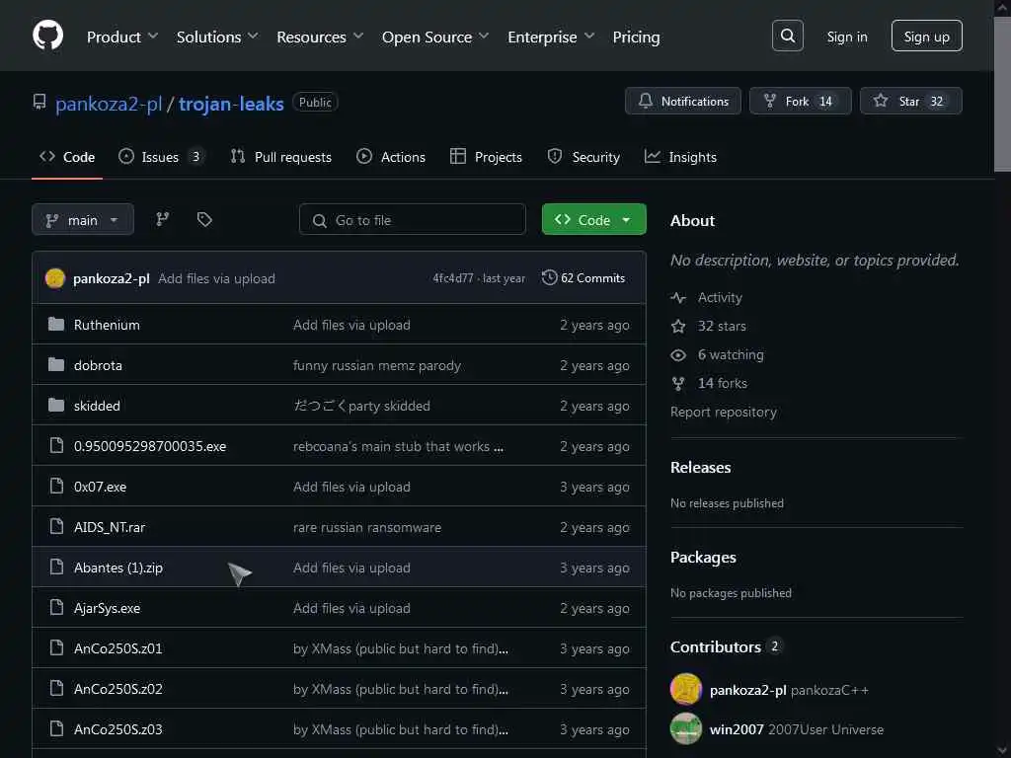This screenshot has height=758, width=1011.
Task: Open the search magnifier icon
Action: [787, 37]
